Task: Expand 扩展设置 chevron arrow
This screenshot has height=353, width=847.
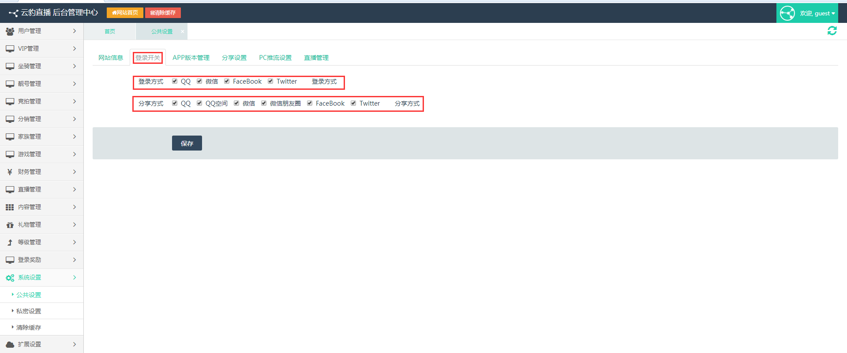Action: [75, 344]
